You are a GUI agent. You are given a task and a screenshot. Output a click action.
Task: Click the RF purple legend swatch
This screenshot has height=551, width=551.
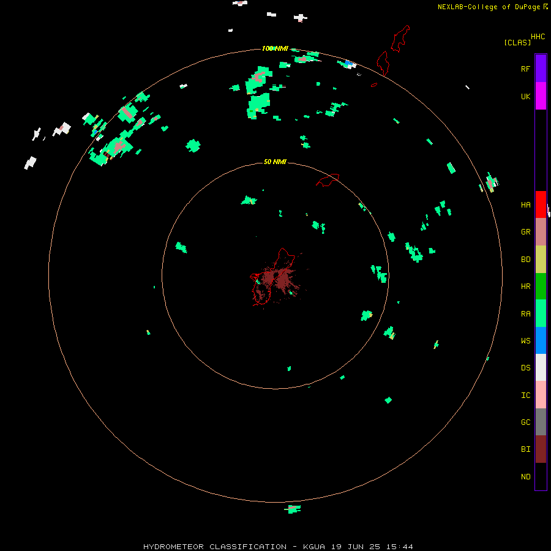click(541, 68)
